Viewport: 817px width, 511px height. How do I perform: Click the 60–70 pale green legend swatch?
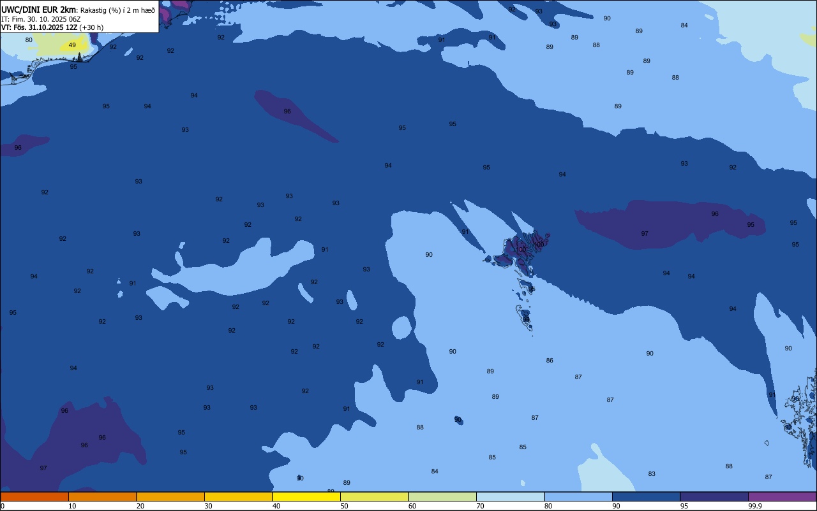point(442,496)
